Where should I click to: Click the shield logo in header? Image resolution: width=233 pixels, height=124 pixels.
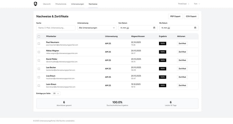pyautogui.click(x=35, y=4)
